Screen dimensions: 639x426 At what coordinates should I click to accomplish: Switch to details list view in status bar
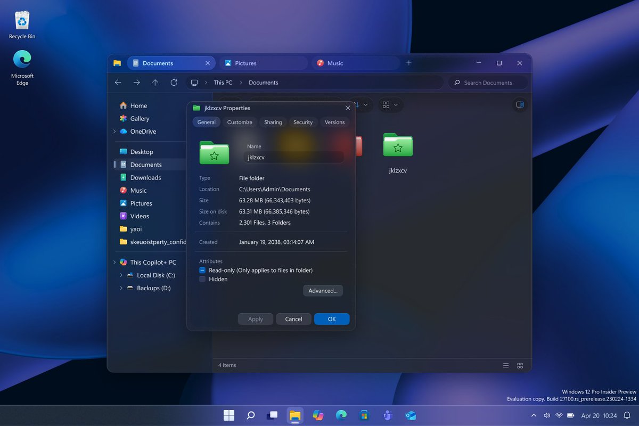tap(506, 365)
